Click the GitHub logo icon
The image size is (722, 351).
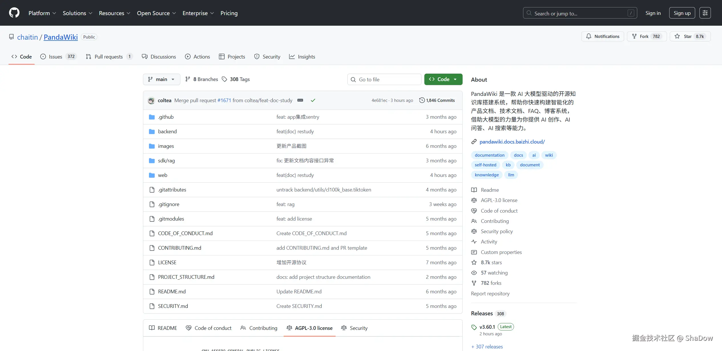point(14,13)
